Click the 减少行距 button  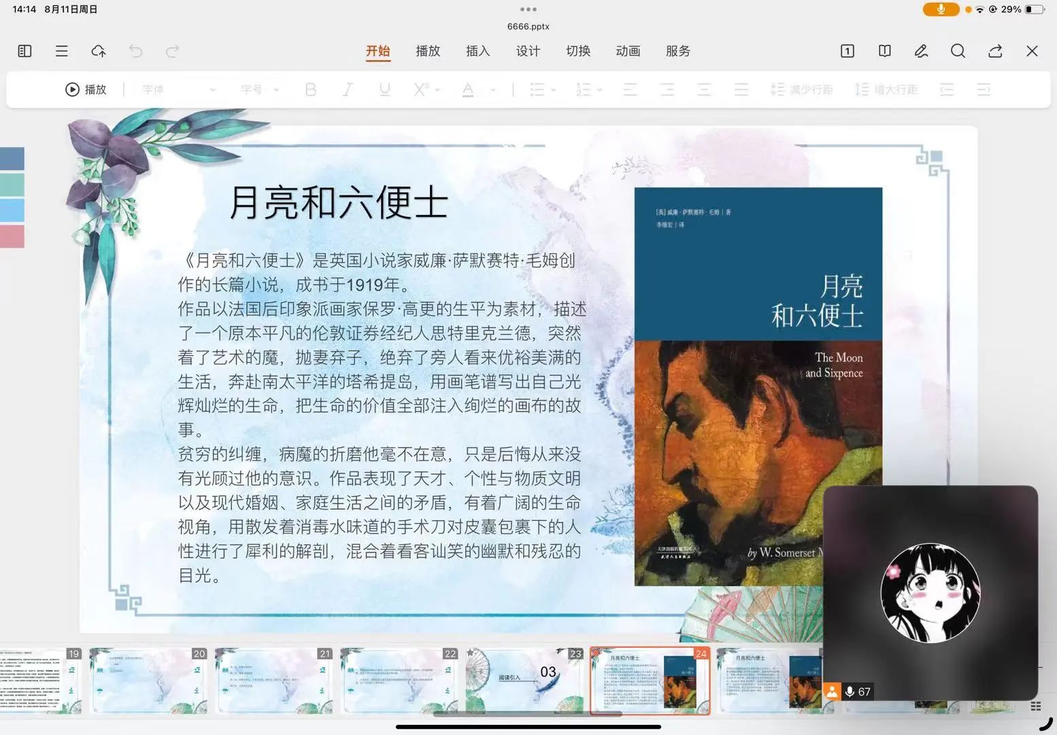(x=802, y=90)
